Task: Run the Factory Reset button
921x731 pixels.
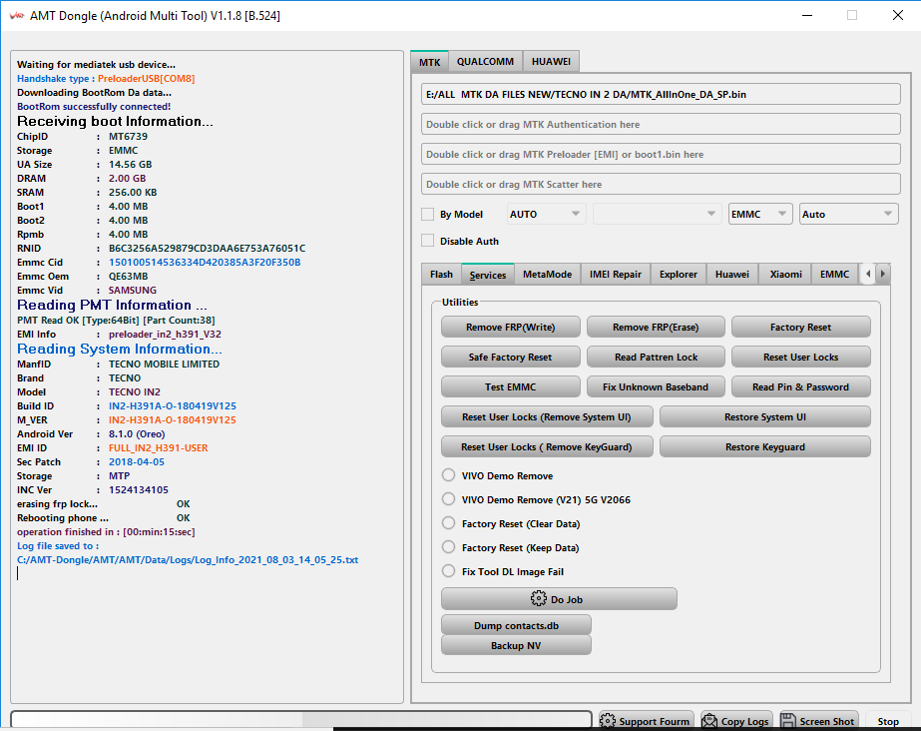Action: [800, 327]
